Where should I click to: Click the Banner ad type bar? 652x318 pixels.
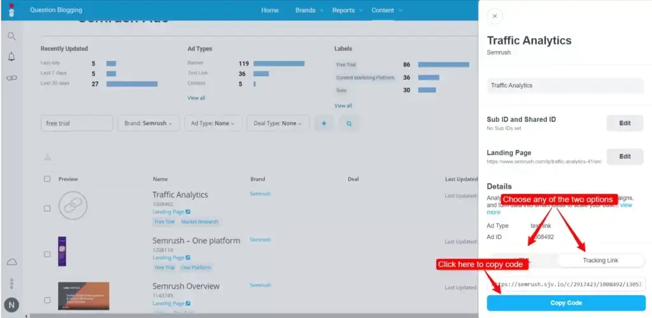tap(279, 64)
